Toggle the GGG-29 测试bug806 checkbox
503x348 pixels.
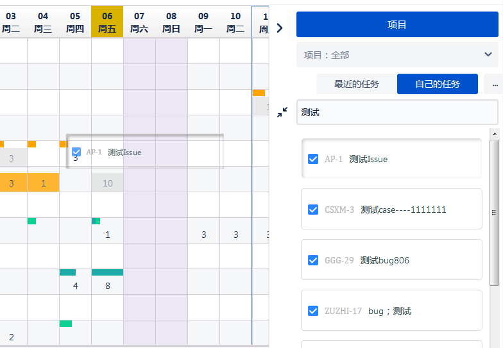313,260
